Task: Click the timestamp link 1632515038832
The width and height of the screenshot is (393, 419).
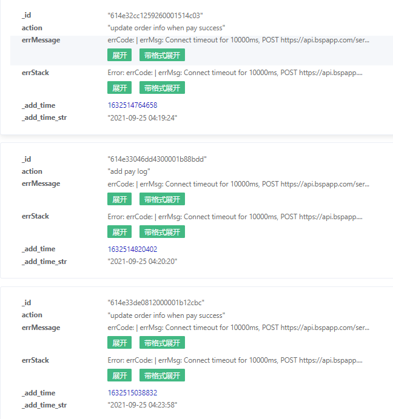Action: pyautogui.click(x=132, y=392)
